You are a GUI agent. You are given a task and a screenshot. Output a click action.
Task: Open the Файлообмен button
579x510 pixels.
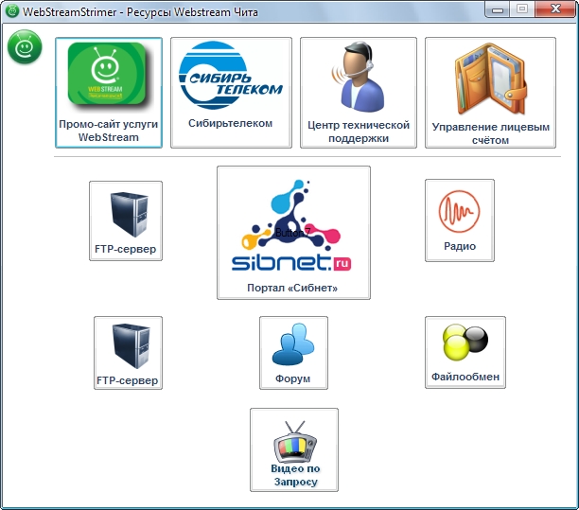coord(465,352)
